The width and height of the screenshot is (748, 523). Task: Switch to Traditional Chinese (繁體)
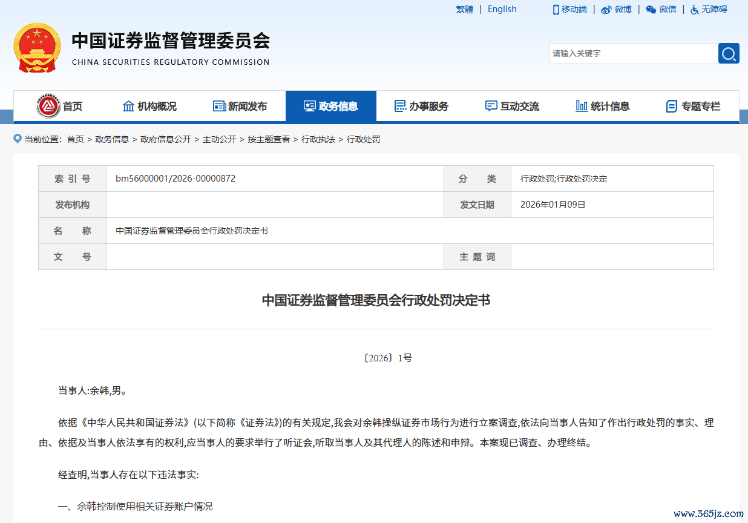[465, 9]
